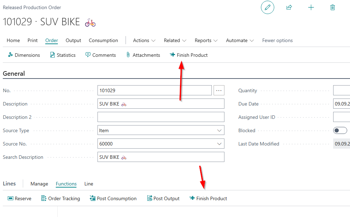The height and width of the screenshot is (217, 350).
Task: Switch to the Output tab
Action: point(73,40)
